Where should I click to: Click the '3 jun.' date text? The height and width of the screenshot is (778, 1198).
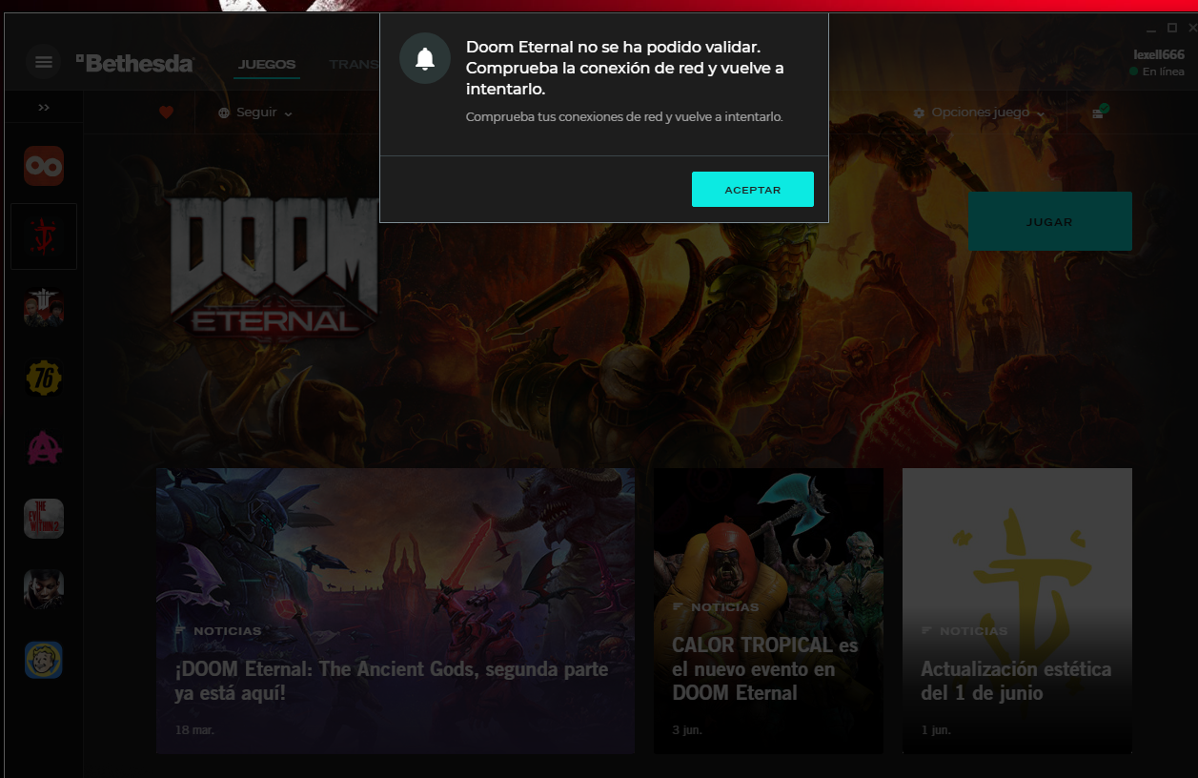(688, 730)
